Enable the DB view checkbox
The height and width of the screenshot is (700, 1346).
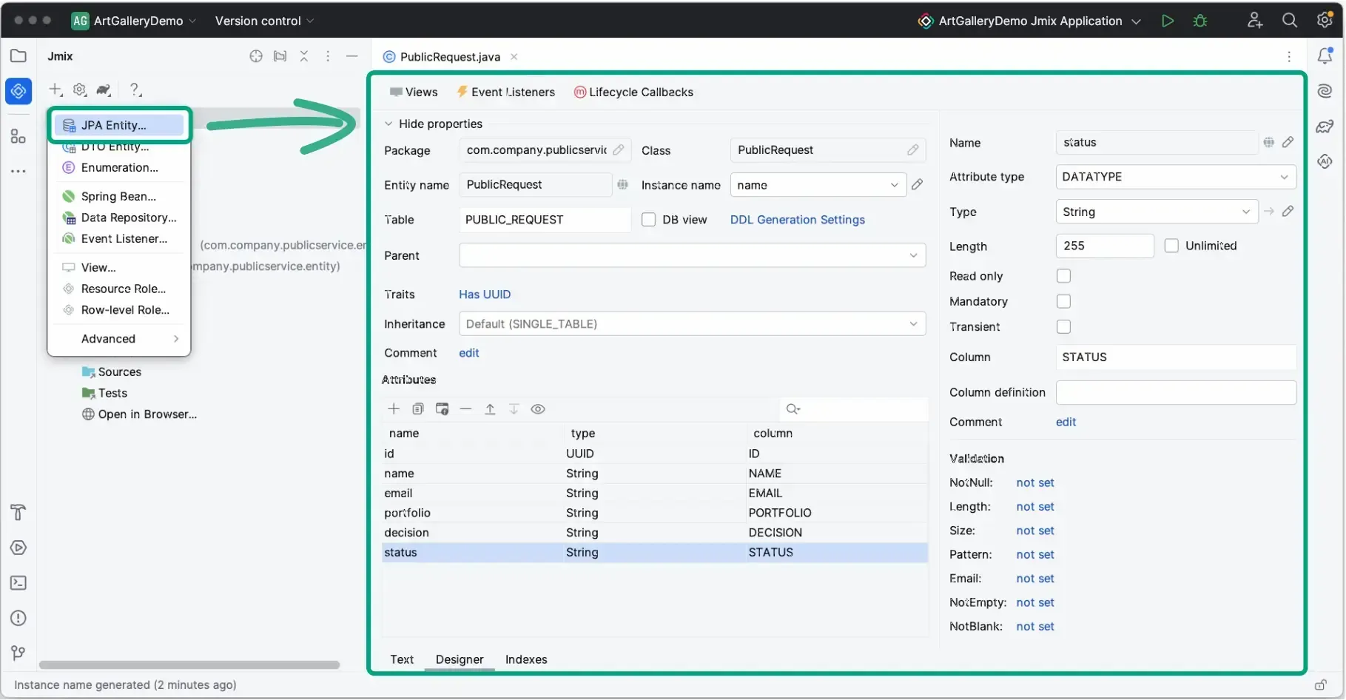(x=648, y=220)
